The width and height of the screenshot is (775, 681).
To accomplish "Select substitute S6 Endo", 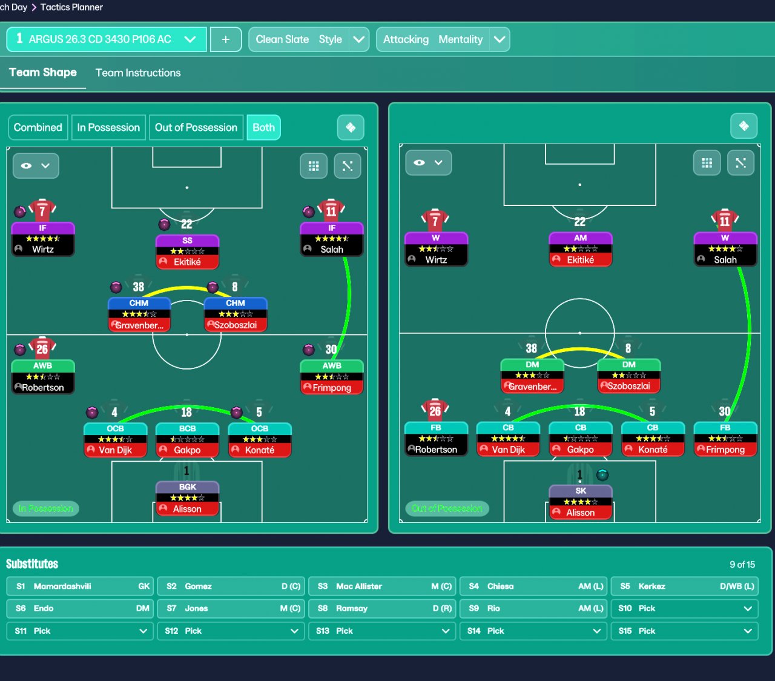I will (x=80, y=608).
